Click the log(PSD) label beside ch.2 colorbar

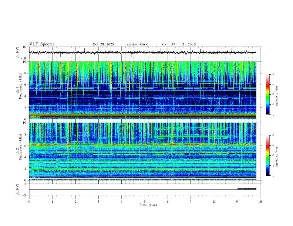(x=277, y=157)
